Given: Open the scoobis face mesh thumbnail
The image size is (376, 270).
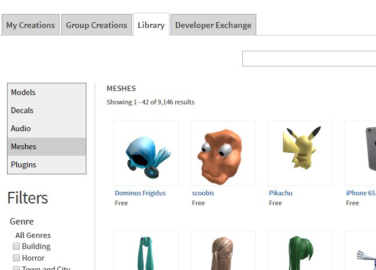Looking at the screenshot, I should 223,153.
